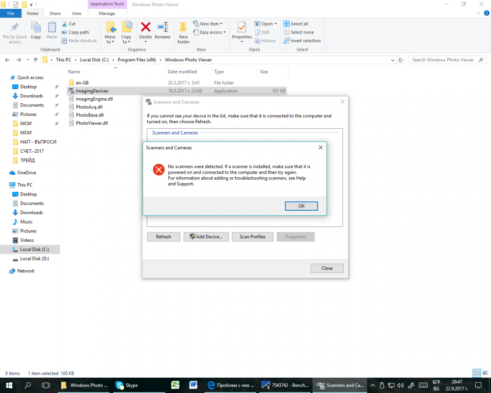Open the Move to menu
The image size is (491, 393).
(110, 32)
